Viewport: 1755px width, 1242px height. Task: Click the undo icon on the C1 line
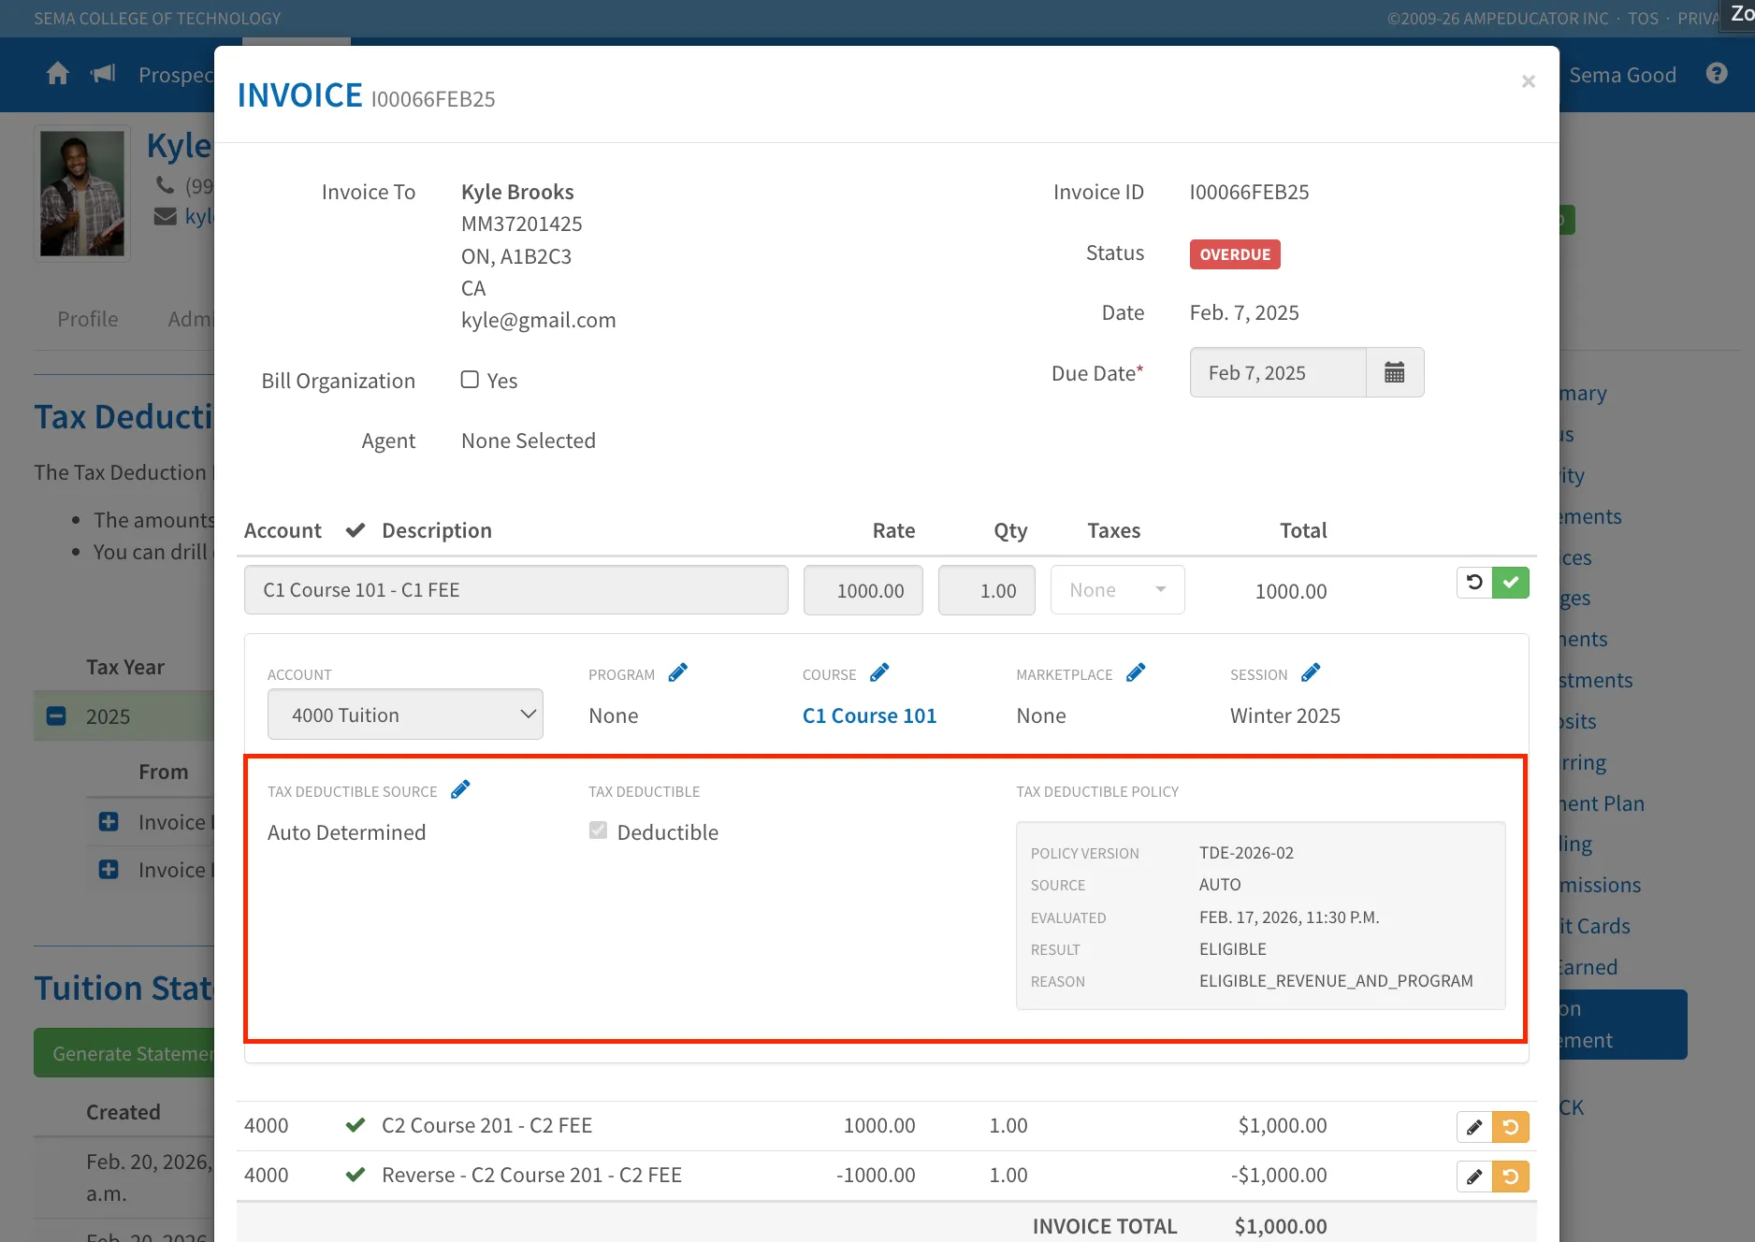point(1474,583)
